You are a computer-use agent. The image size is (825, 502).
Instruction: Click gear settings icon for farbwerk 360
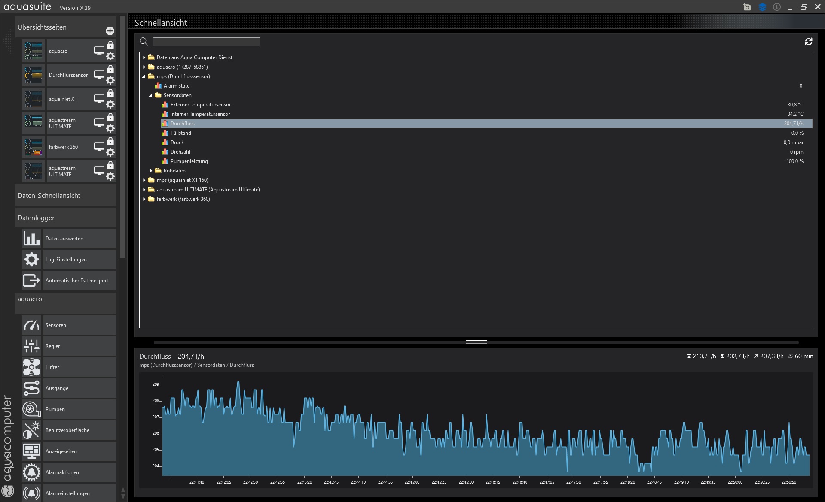click(x=110, y=152)
